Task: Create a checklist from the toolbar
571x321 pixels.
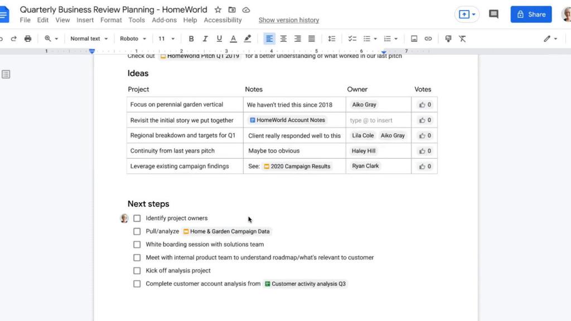Action: [x=352, y=38]
